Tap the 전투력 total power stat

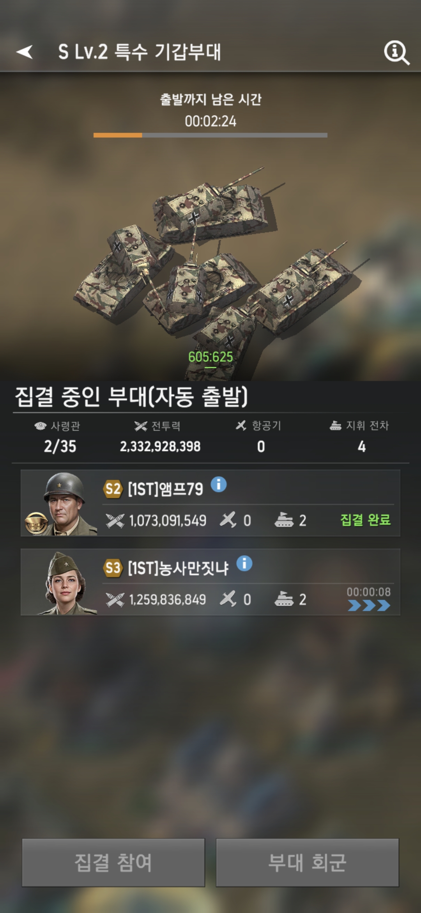[x=160, y=437]
